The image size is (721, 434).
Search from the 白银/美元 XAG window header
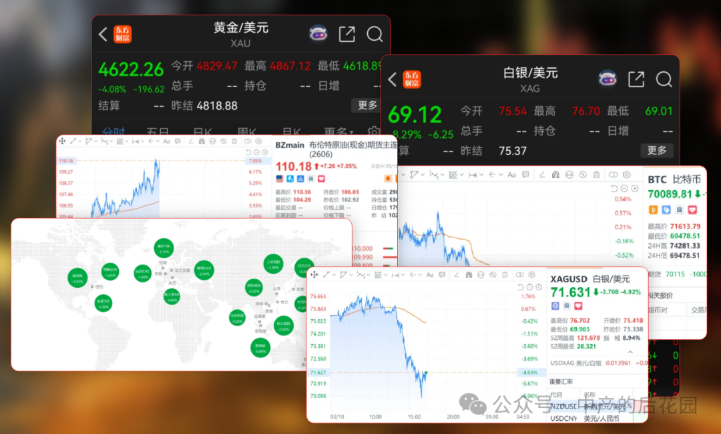[664, 79]
